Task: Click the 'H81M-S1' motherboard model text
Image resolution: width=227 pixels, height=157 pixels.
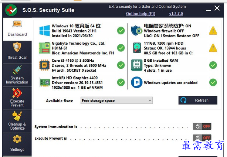Action: (x=60, y=48)
